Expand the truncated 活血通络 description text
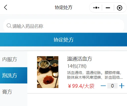Viewport: 127px width, 106px height. click(x=95, y=75)
